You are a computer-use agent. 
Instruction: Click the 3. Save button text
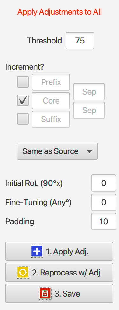point(67,294)
